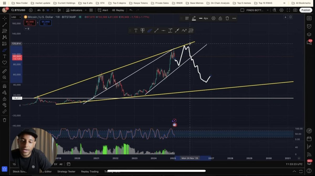Enter fullscreen mode
The image size is (315, 176).
click(x=288, y=10)
